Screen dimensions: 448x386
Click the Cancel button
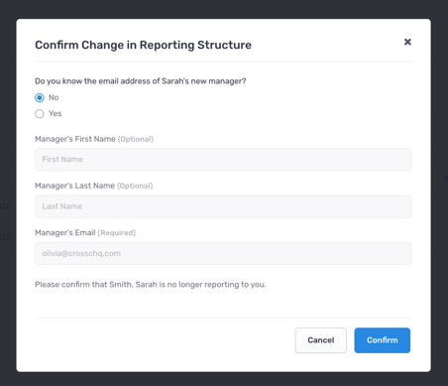click(x=321, y=340)
